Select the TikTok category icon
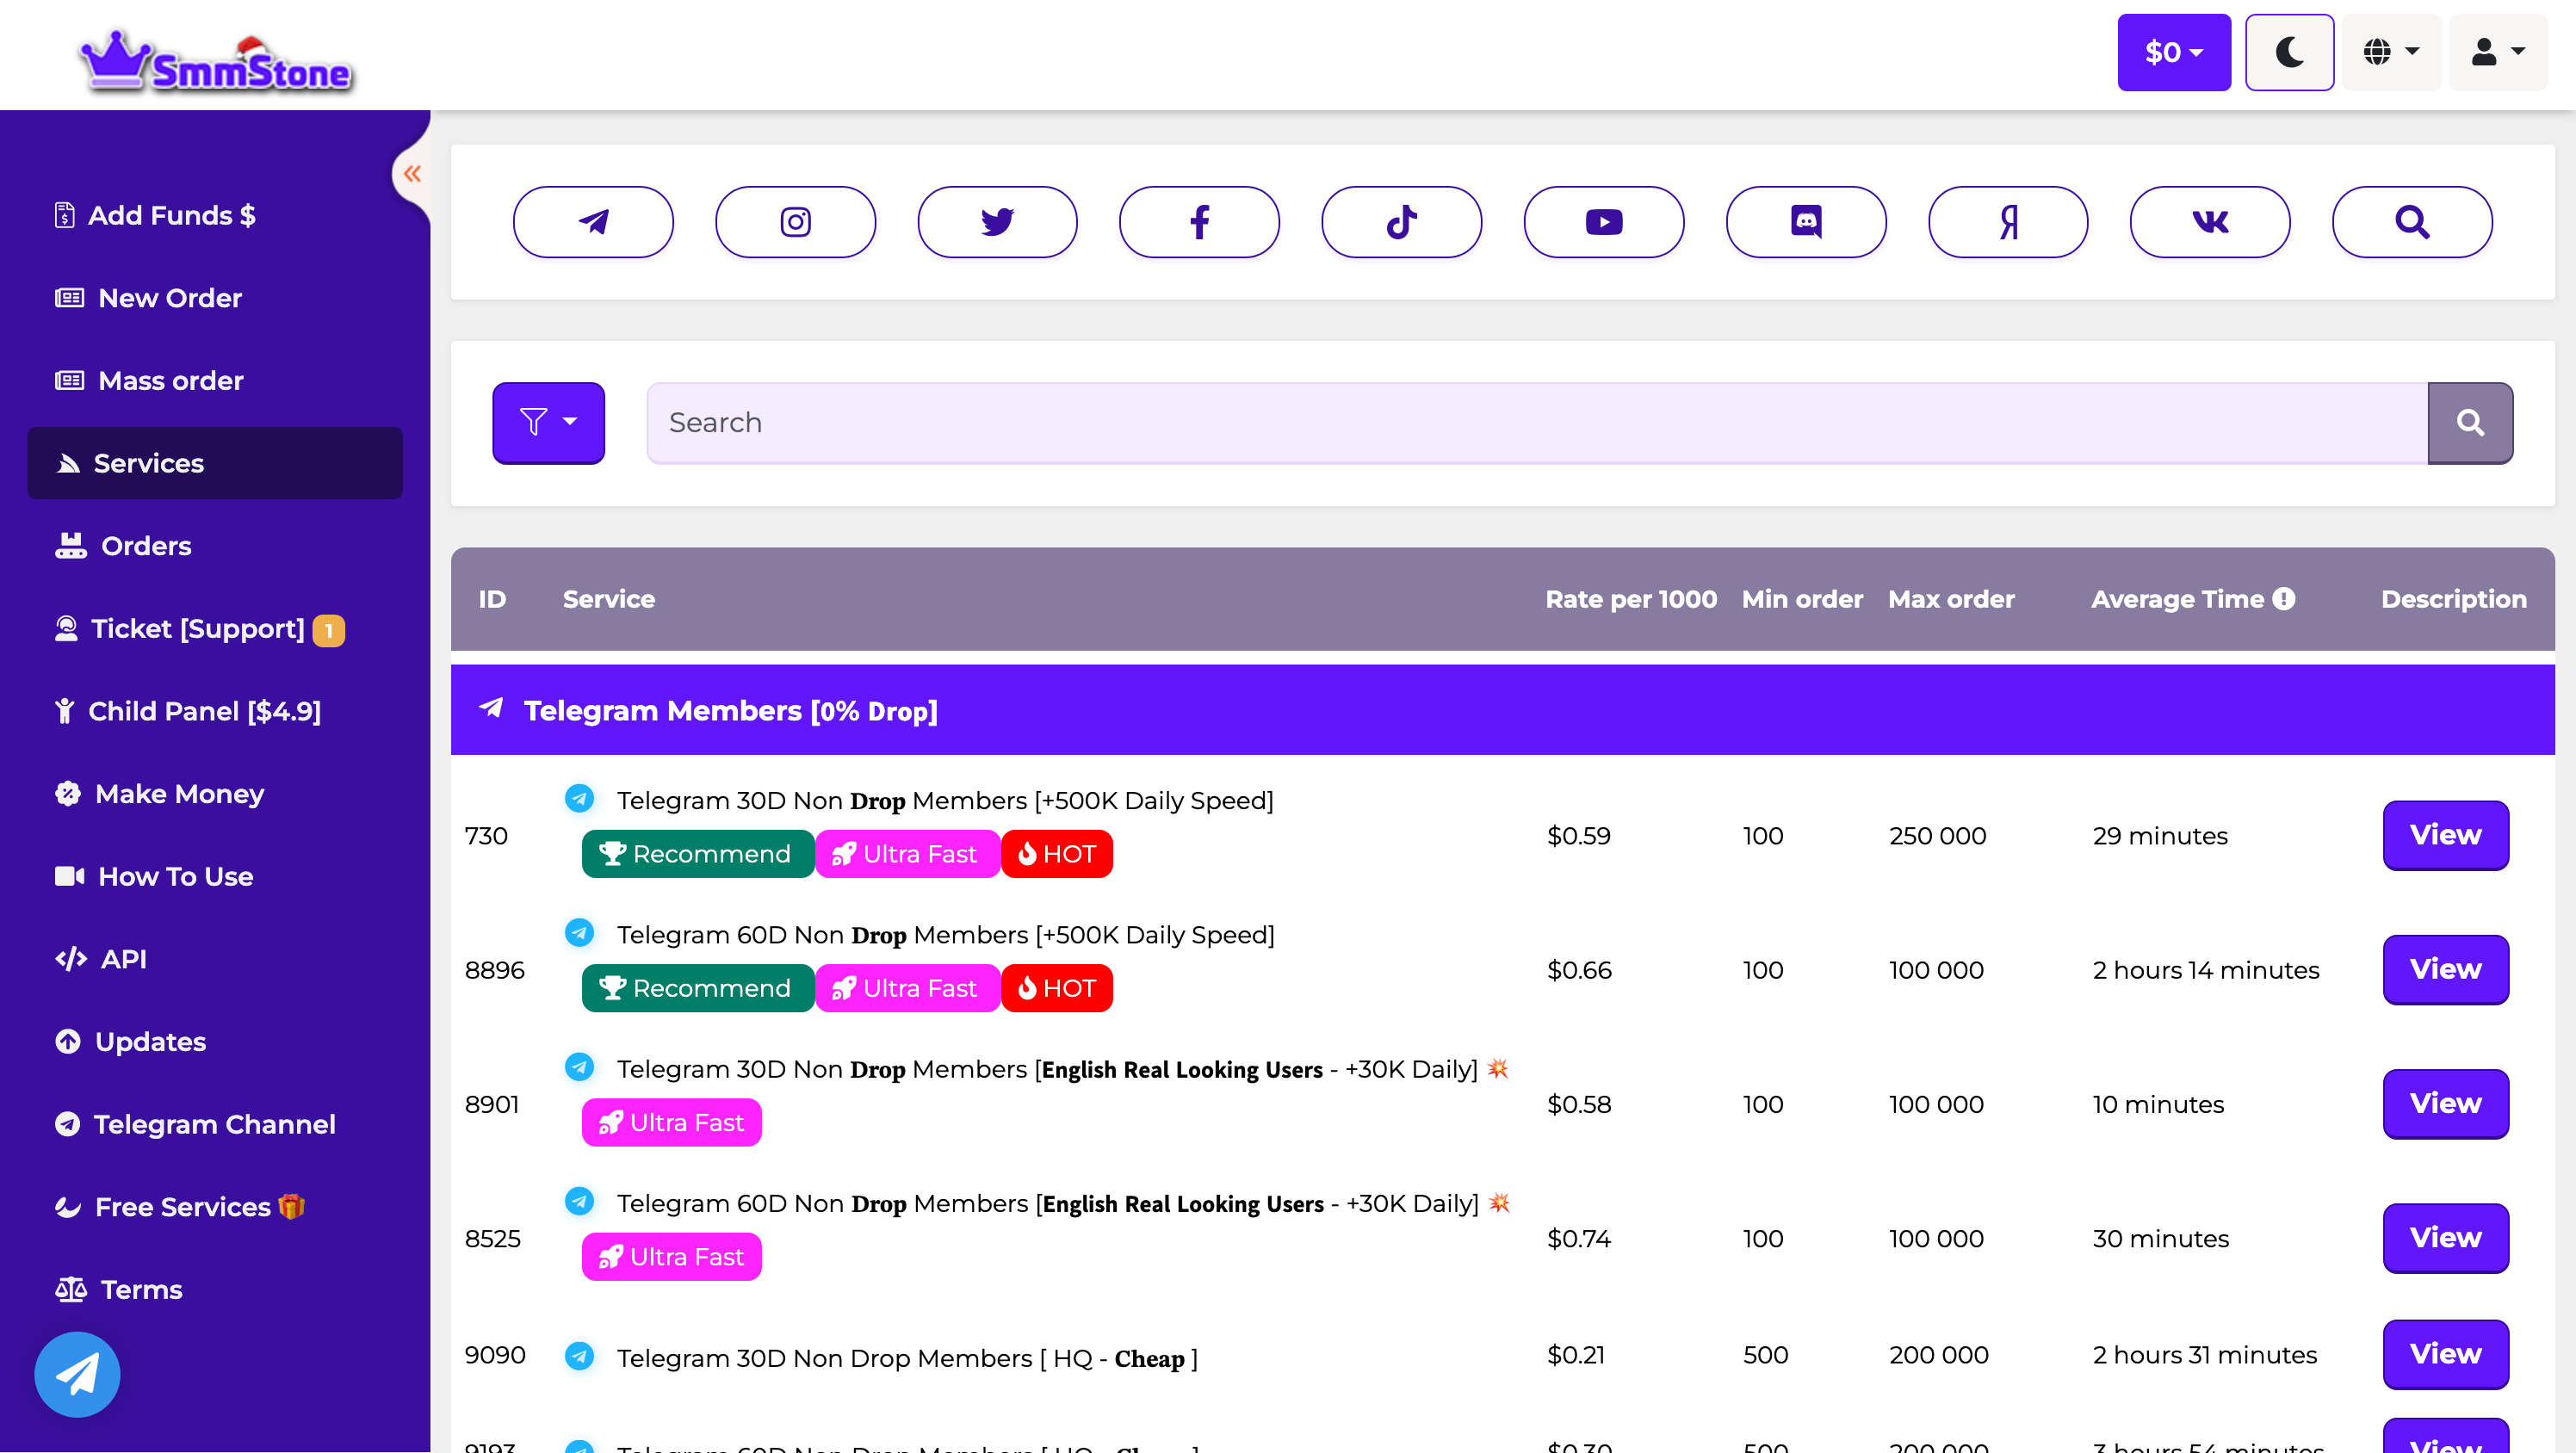This screenshot has height=1453, width=2576. 1401,222
